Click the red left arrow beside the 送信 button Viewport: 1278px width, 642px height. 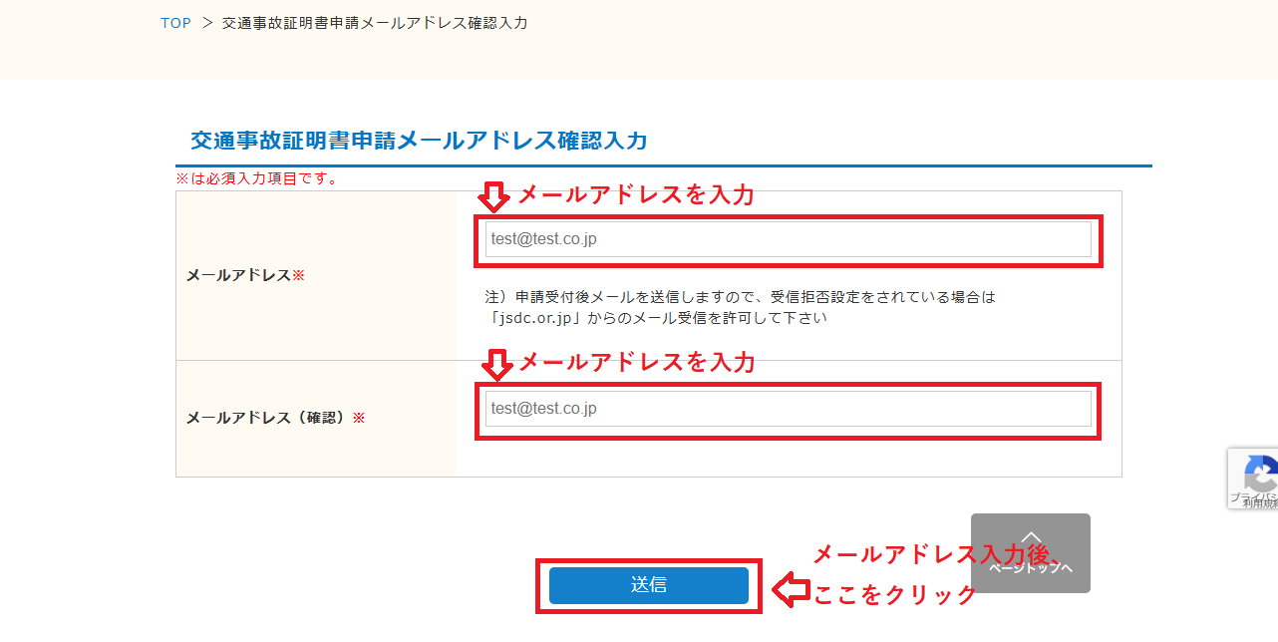792,590
